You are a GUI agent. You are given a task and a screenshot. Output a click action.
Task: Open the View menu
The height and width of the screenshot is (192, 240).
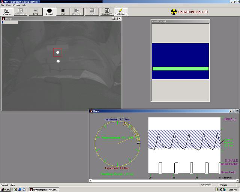tap(8, 5)
